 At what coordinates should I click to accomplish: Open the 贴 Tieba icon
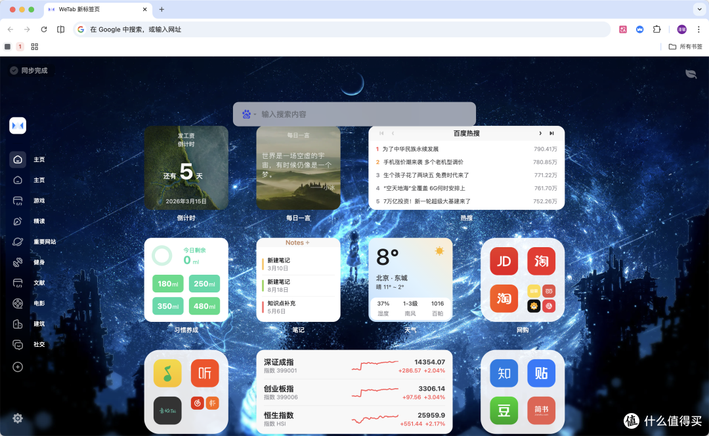[x=541, y=373]
